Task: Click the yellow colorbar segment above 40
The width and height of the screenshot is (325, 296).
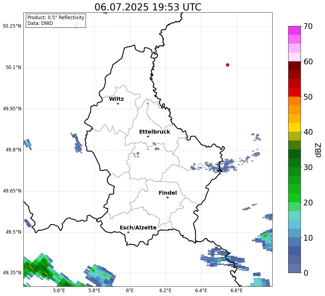Action: click(x=294, y=127)
